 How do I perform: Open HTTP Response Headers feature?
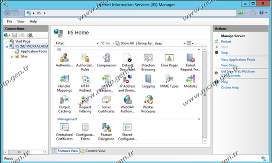coord(107,83)
